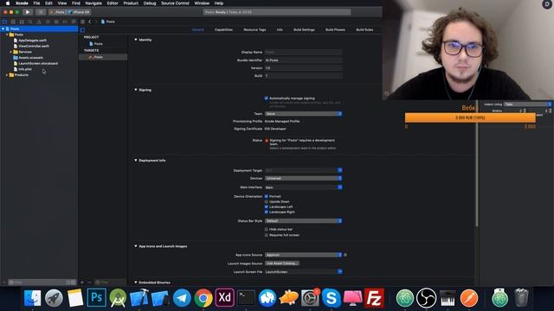This screenshot has height=311, width=554.
Task: Open System Preferences from the dock
Action: point(310,298)
